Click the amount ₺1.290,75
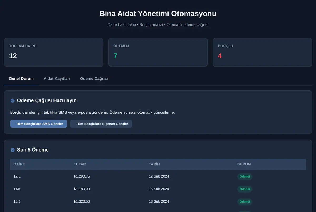316x212 pixels. click(x=82, y=176)
